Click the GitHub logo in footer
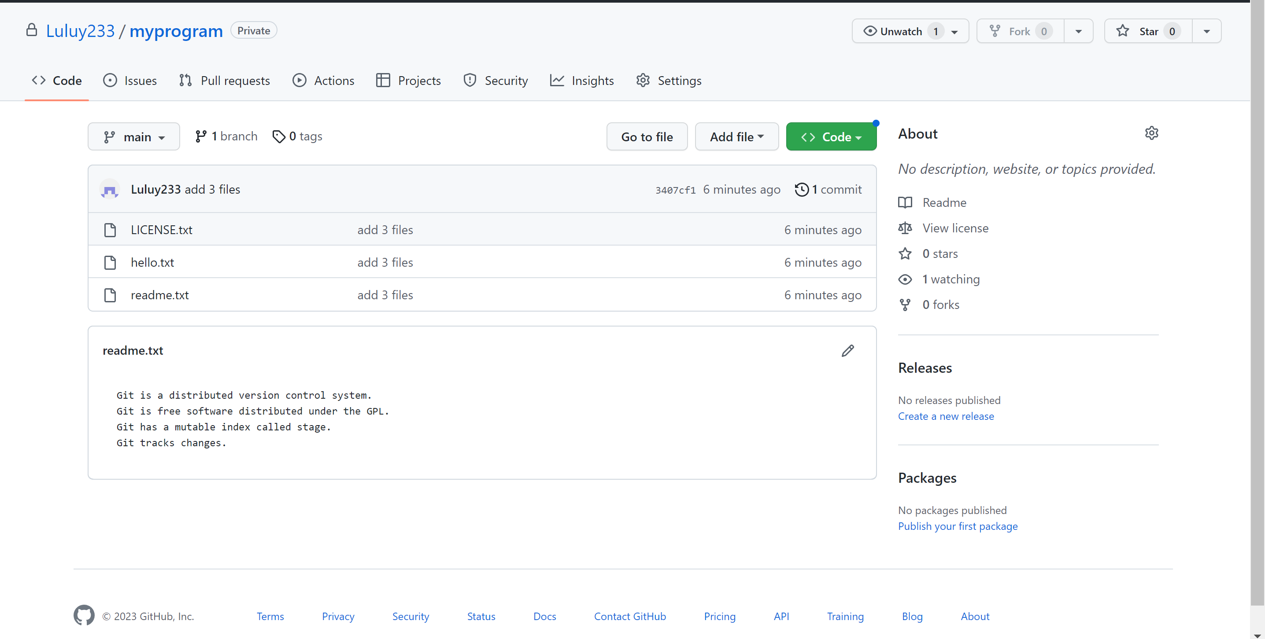The height and width of the screenshot is (639, 1265). (x=84, y=615)
